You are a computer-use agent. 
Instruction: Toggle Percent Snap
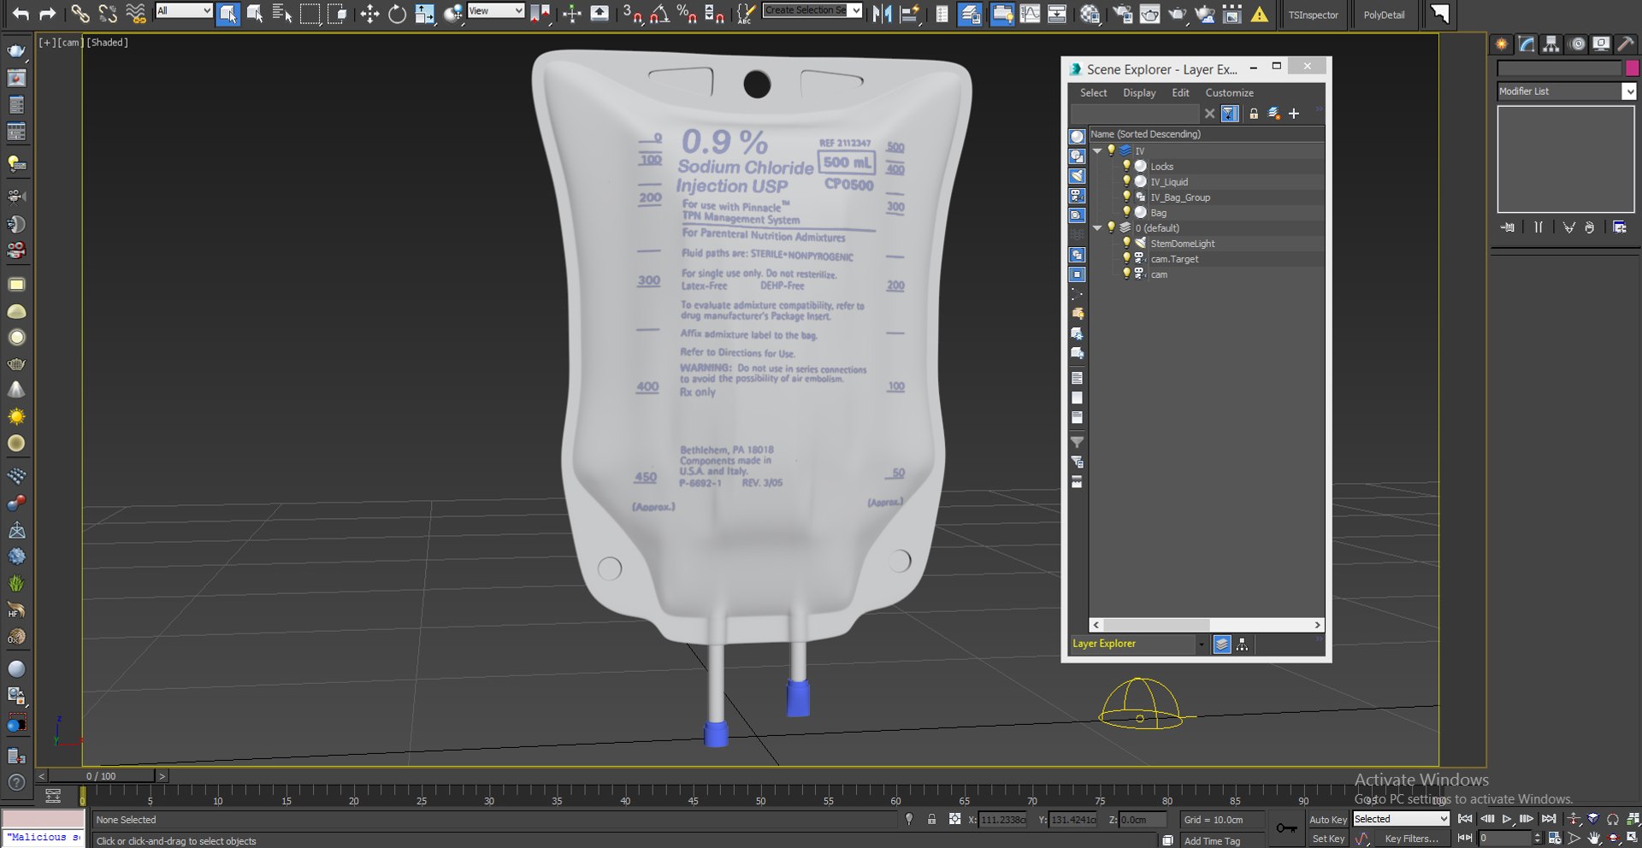point(687,13)
